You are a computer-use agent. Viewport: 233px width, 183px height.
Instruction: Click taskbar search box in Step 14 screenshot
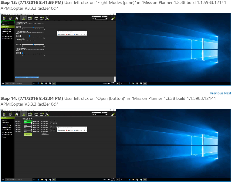(19, 179)
